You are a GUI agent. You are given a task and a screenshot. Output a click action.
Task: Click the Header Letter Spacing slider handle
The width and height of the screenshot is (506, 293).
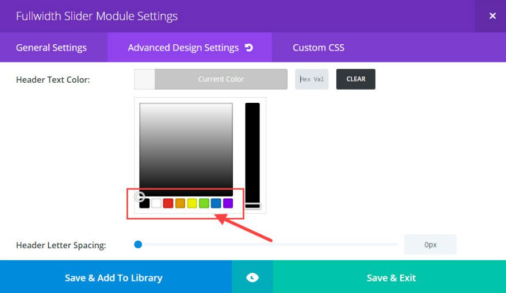[138, 244]
